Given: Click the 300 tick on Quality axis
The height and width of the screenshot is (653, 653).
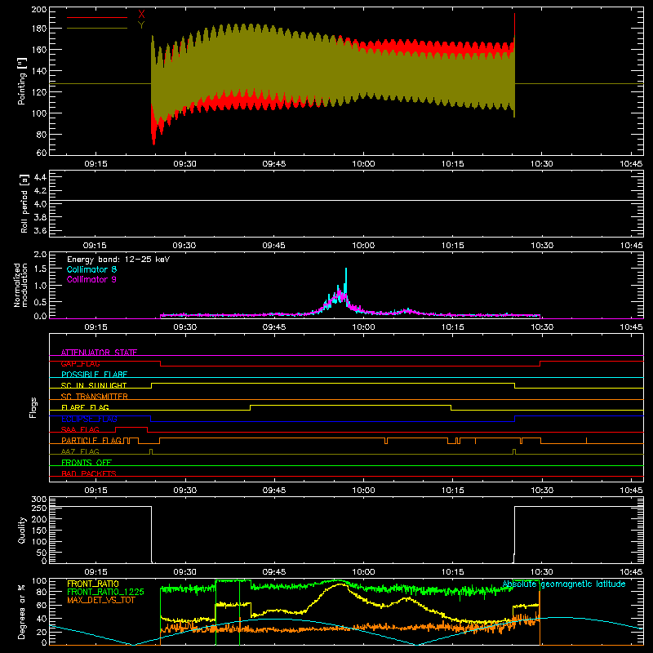Looking at the screenshot, I should (38, 500).
